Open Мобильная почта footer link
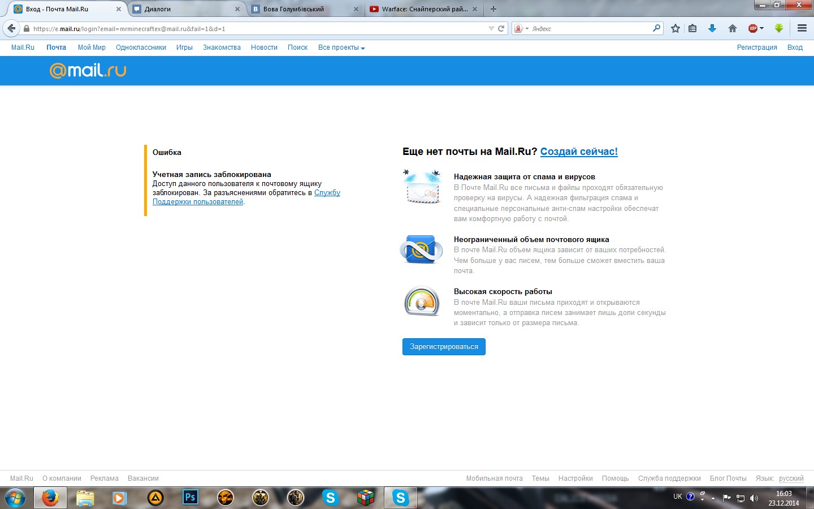Image resolution: width=814 pixels, height=509 pixels. point(494,478)
